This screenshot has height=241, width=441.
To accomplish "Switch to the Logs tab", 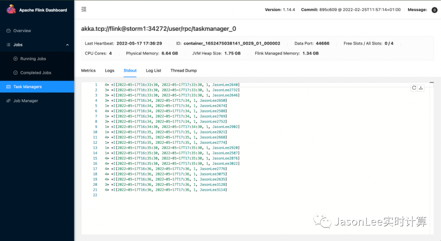I will coord(110,71).
